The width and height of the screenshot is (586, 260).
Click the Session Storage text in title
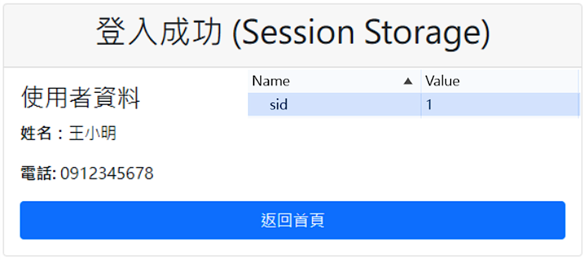coord(360,32)
